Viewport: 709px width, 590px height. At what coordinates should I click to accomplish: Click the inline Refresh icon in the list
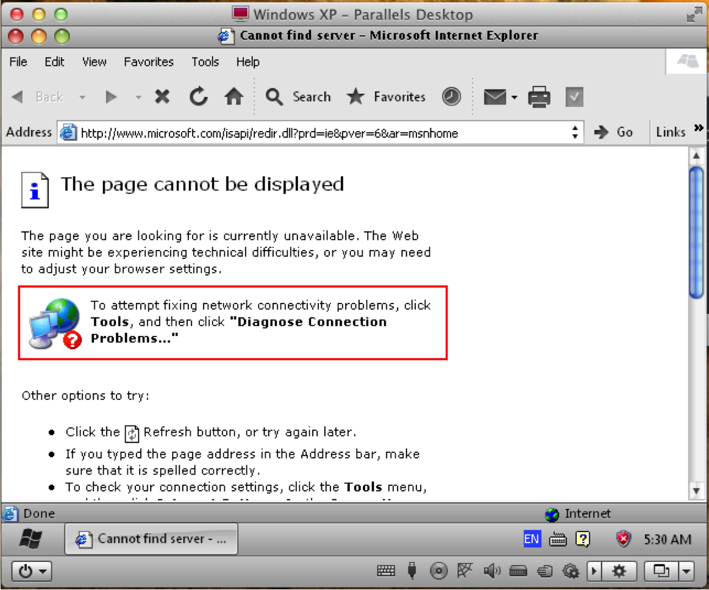(132, 433)
